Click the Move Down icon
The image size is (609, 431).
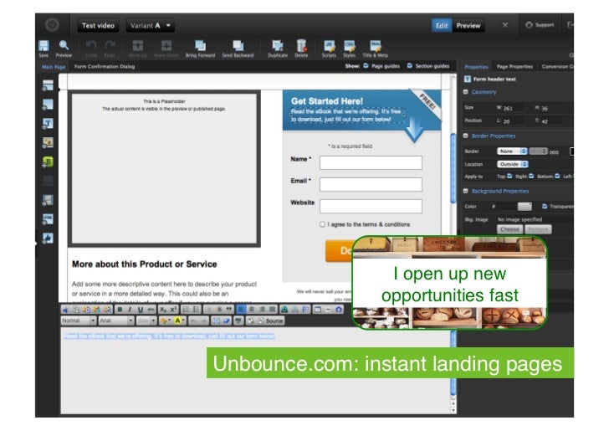(166, 46)
